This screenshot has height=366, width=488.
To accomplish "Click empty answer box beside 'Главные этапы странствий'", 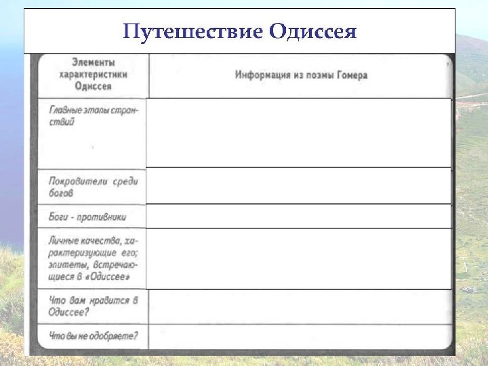I will coord(298,133).
